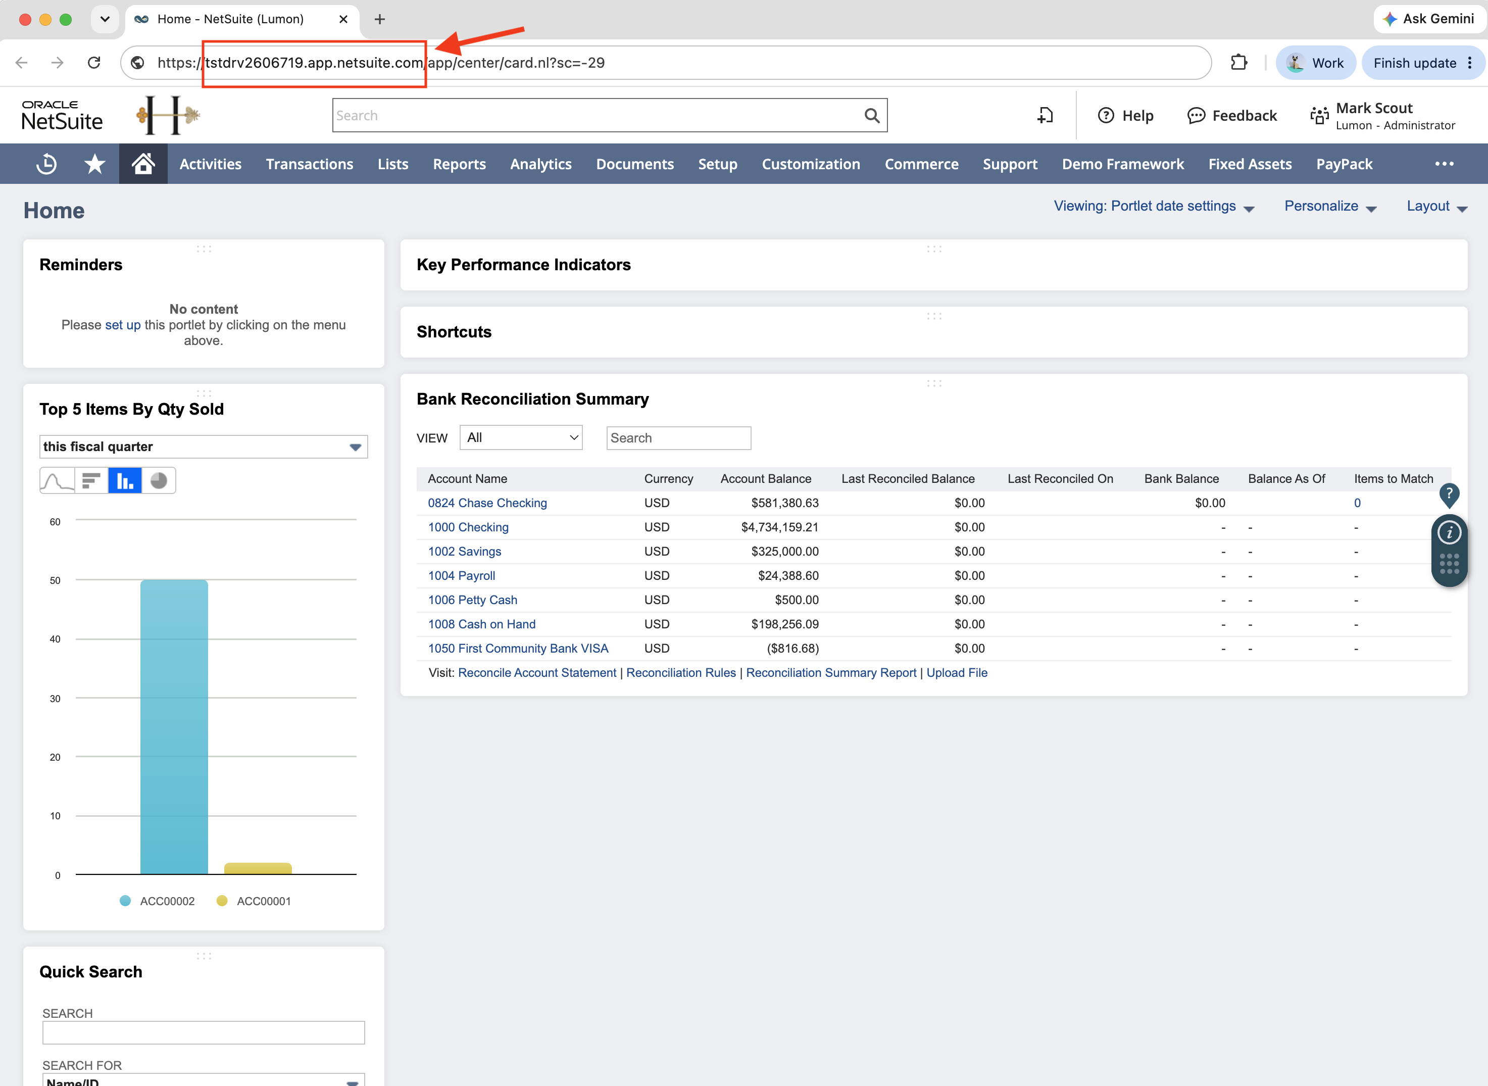The height and width of the screenshot is (1086, 1488).
Task: Expand Viewing: Portlet date settings dropdown
Action: pos(1154,207)
